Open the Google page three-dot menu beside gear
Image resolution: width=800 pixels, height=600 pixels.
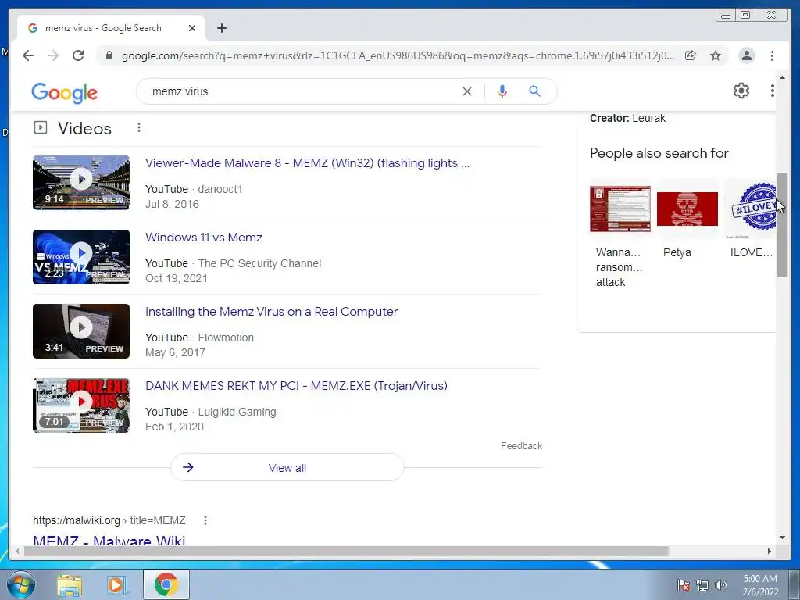coord(772,91)
